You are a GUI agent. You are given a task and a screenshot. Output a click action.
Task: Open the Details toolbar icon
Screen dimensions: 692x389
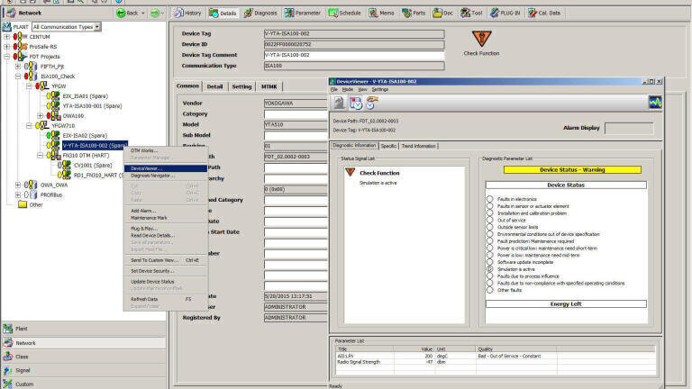[214, 14]
